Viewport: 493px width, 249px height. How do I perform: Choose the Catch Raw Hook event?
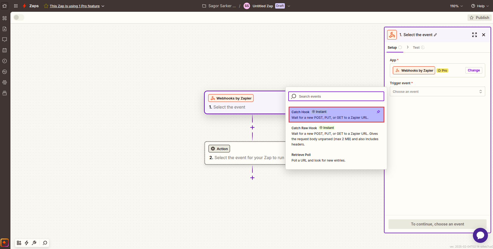(336, 136)
